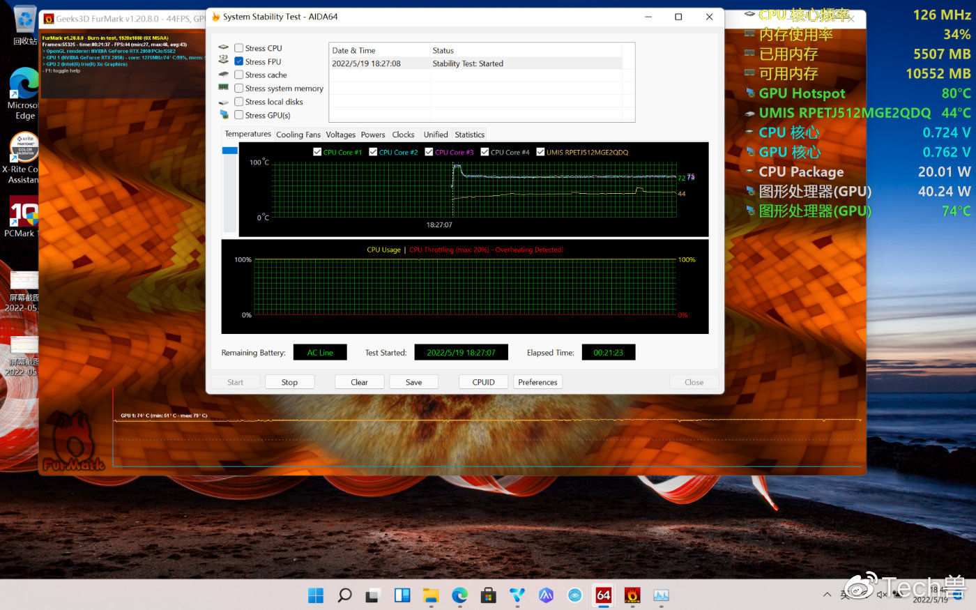Click the blue graph selector bar left of the chart
Screen dimensions: 976x610
[230, 151]
